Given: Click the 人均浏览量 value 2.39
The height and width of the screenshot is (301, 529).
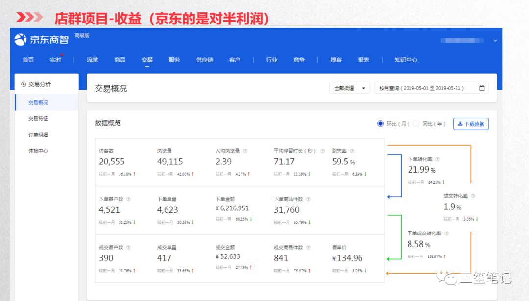Looking at the screenshot, I should tap(224, 162).
